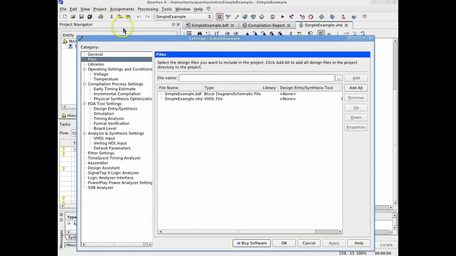Image resolution: width=456 pixels, height=256 pixels.
Task: Click the Save All toolbar icon
Action: click(90, 17)
